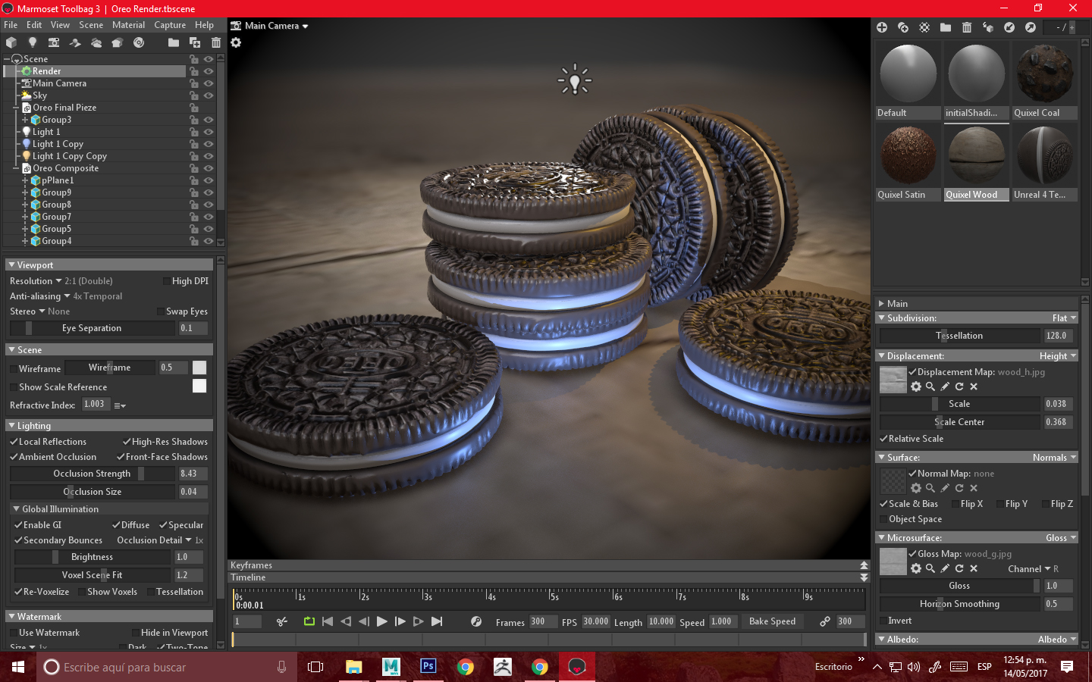Duplicate the selected scene object
Viewport: 1092px width, 682px height.
(x=195, y=42)
